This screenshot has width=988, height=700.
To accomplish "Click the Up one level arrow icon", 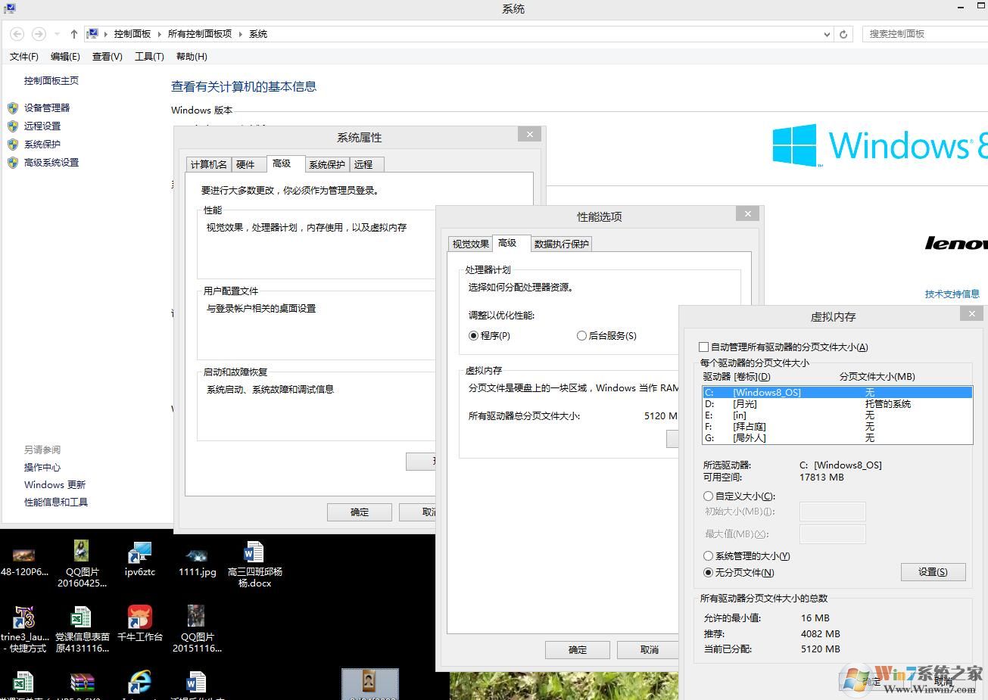I will (x=73, y=34).
